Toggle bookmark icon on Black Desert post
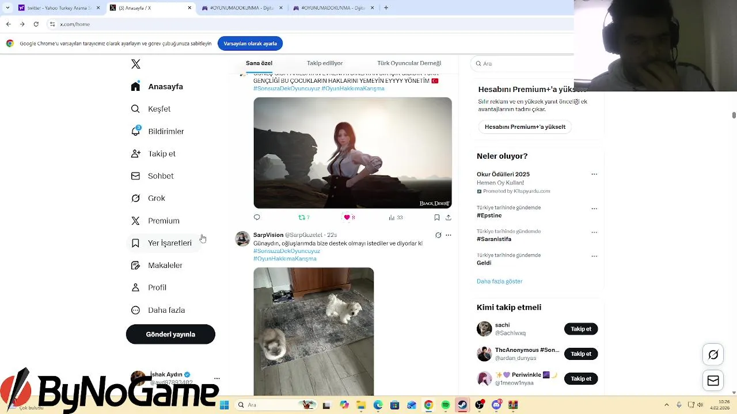Image resolution: width=737 pixels, height=414 pixels. 437,217
